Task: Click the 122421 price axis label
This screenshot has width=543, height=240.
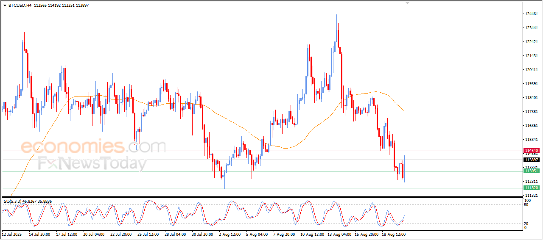Action: (x=532, y=42)
